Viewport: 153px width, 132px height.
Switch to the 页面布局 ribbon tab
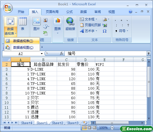[x=52, y=12]
